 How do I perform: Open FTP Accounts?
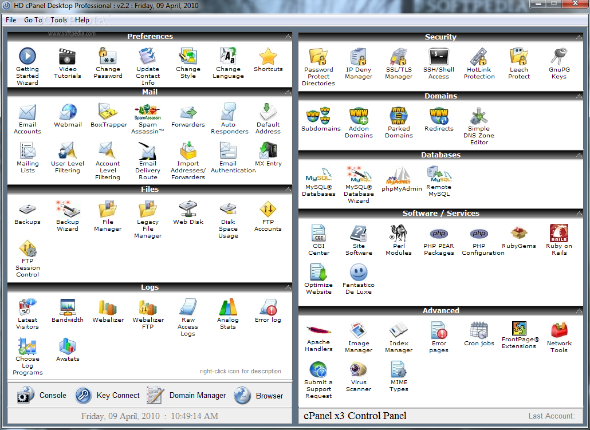tap(268, 209)
